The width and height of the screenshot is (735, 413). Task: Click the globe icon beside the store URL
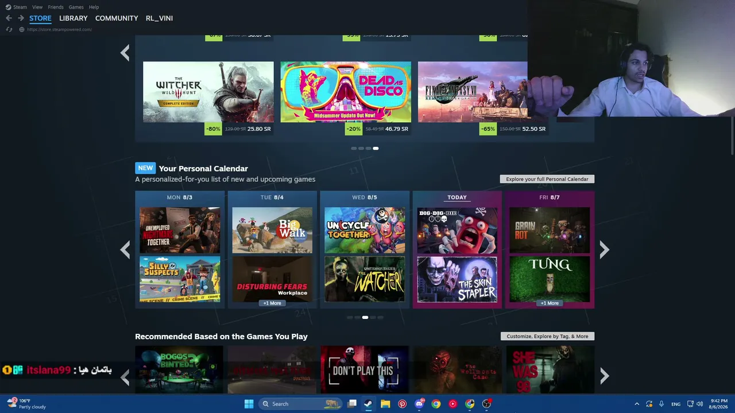(22, 29)
